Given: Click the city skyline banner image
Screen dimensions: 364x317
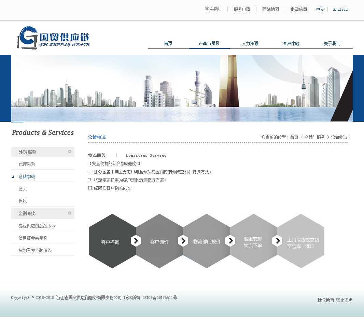Looking at the screenshot, I should 182,88.
